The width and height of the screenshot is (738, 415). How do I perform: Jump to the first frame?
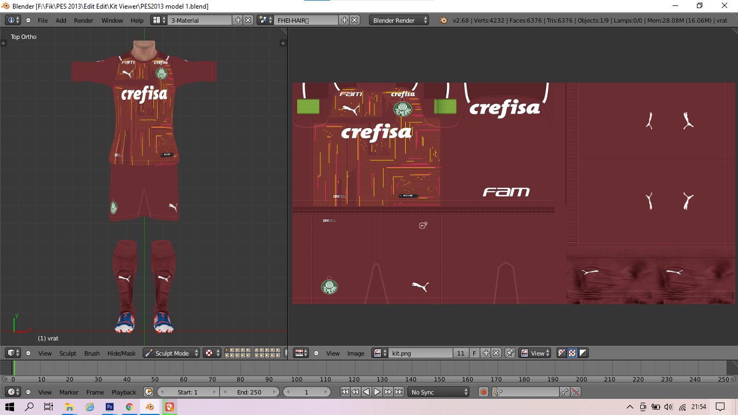click(x=345, y=392)
